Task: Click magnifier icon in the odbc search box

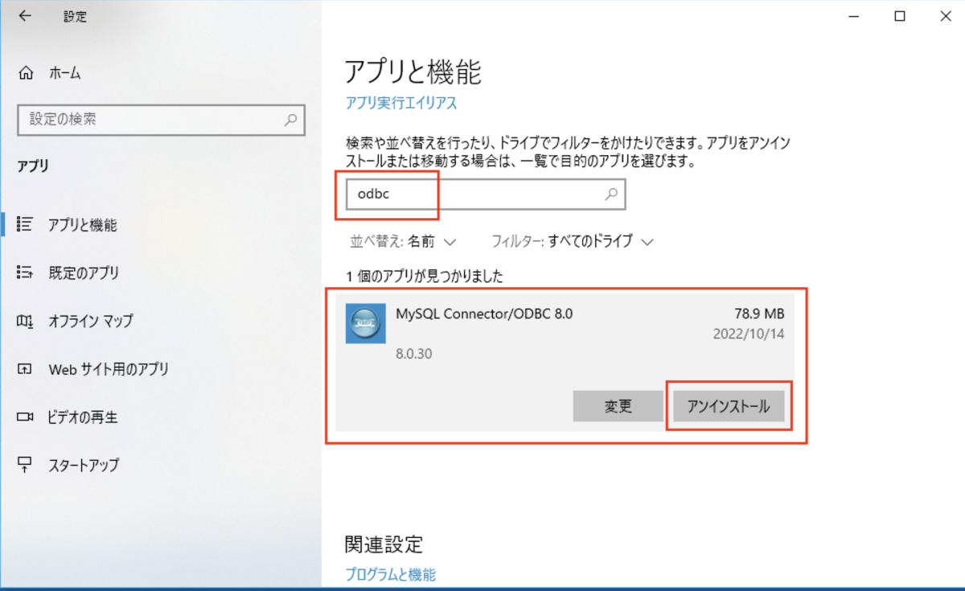Action: point(611,194)
